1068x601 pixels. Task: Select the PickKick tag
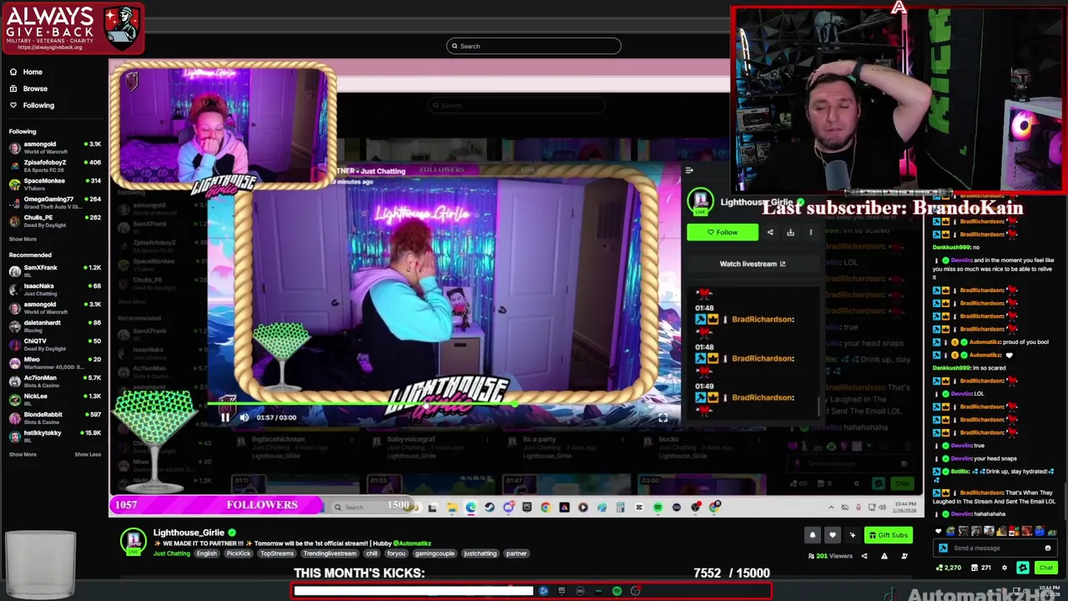(x=238, y=553)
